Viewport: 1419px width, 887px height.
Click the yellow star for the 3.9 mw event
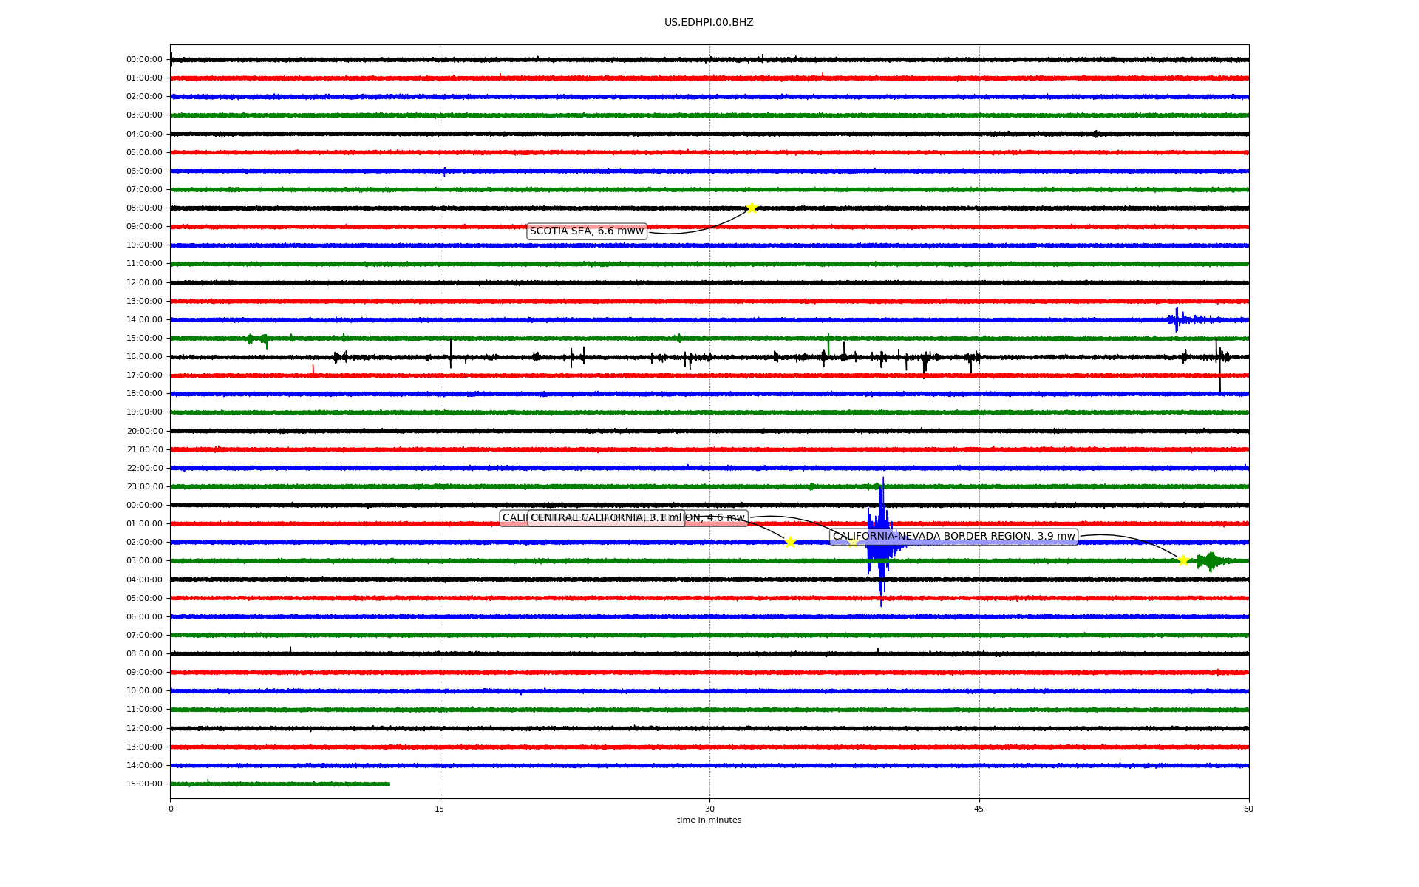click(1183, 560)
